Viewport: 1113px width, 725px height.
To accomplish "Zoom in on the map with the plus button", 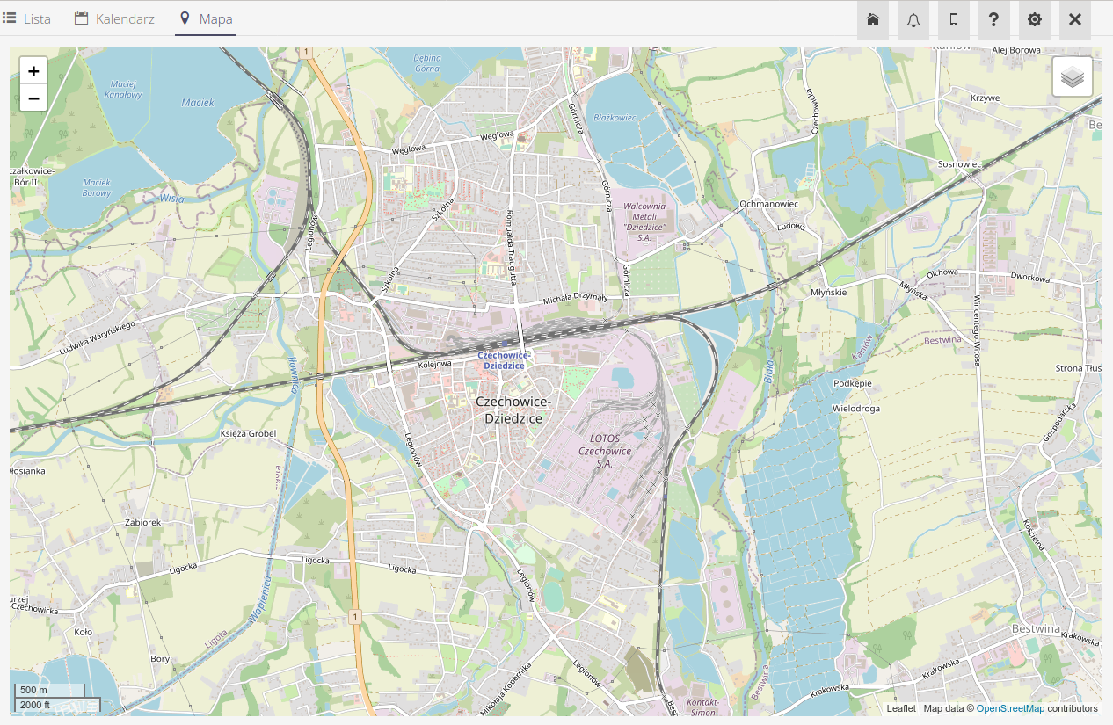I will (x=33, y=71).
